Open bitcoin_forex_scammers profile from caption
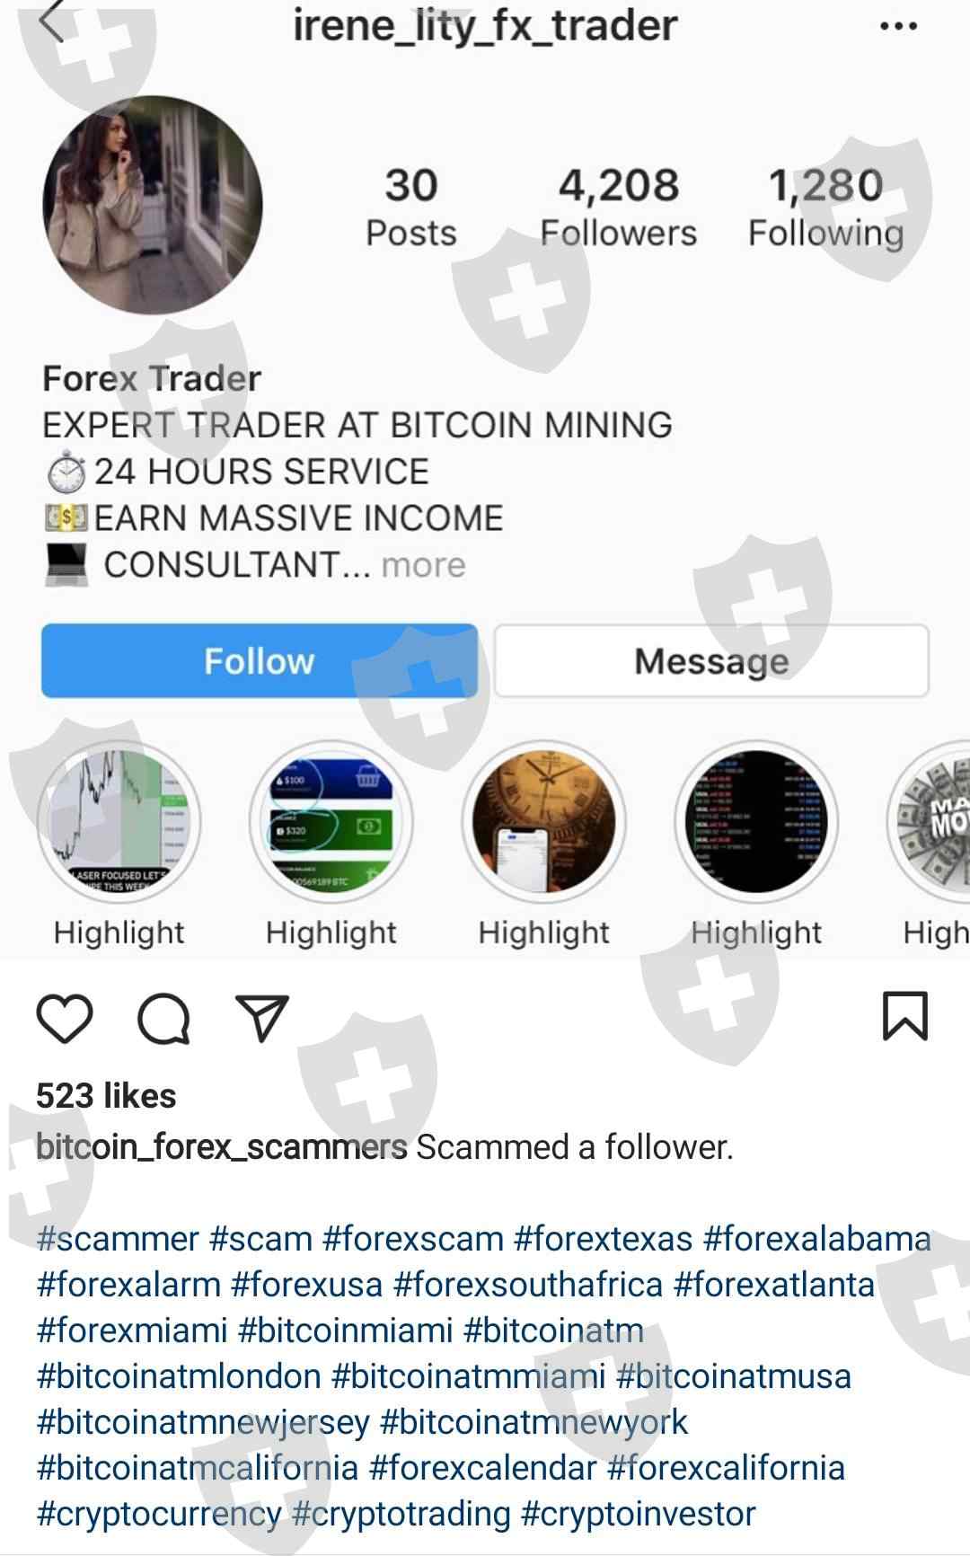970x1556 pixels. pyautogui.click(x=222, y=1147)
